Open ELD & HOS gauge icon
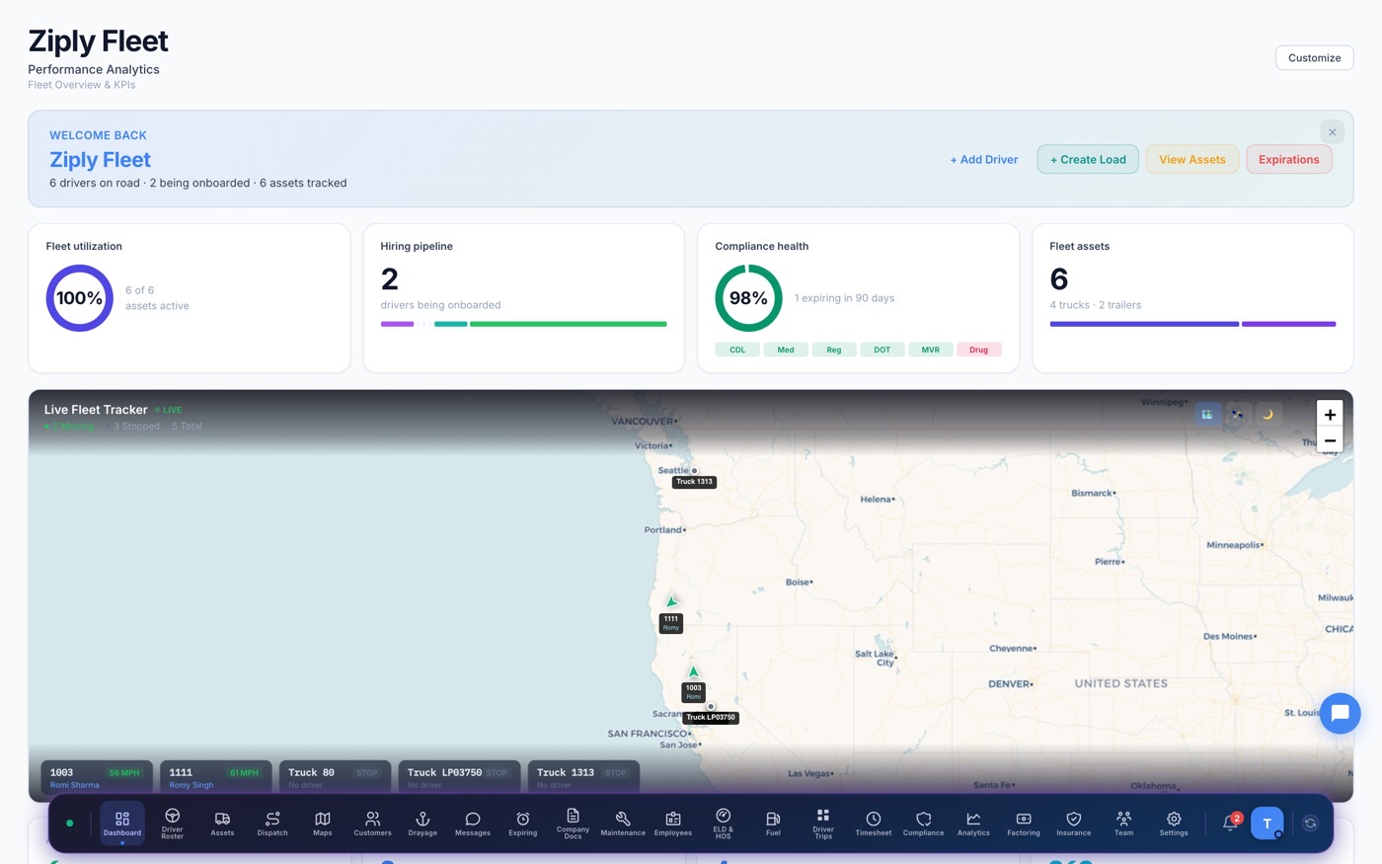The image size is (1382, 864). coord(724,824)
